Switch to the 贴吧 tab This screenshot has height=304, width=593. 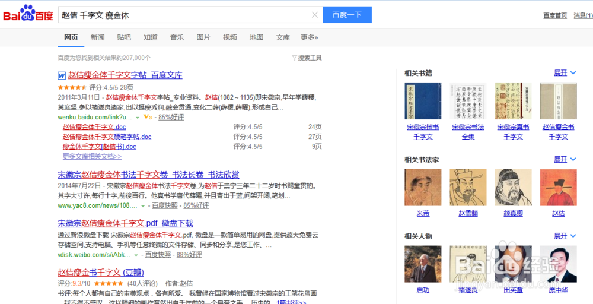click(x=124, y=37)
